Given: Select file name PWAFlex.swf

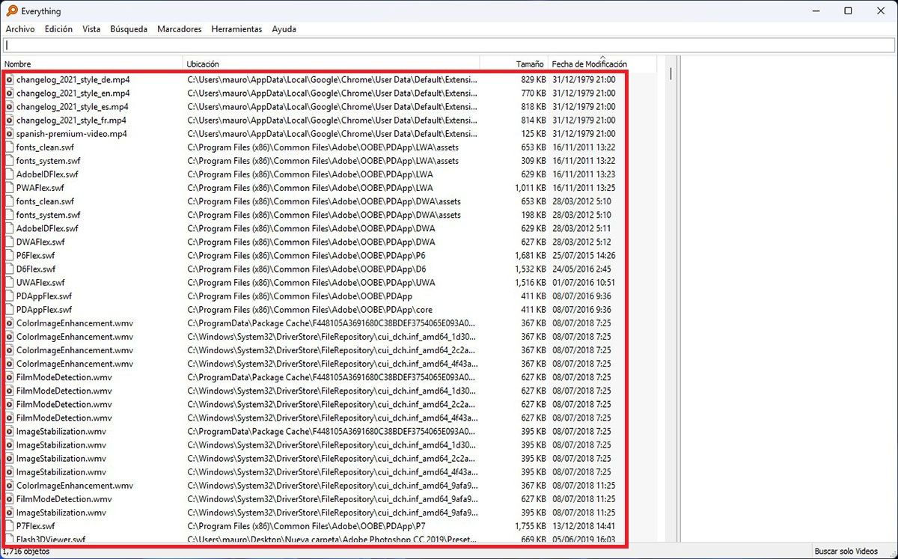Looking at the screenshot, I should 40,188.
